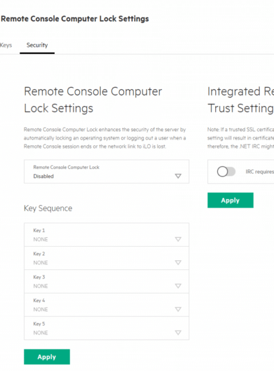Open the Key 3 selection list
Viewport: 274px width, 371px height.
click(107, 281)
